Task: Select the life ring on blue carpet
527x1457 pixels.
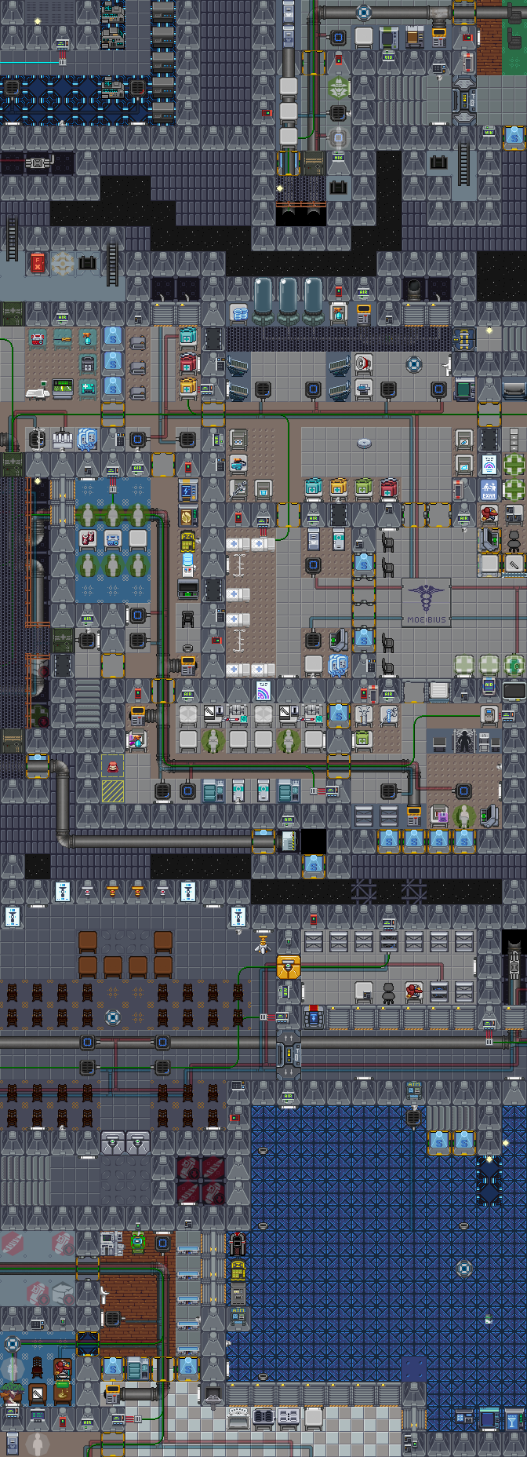Action: 464,1268
